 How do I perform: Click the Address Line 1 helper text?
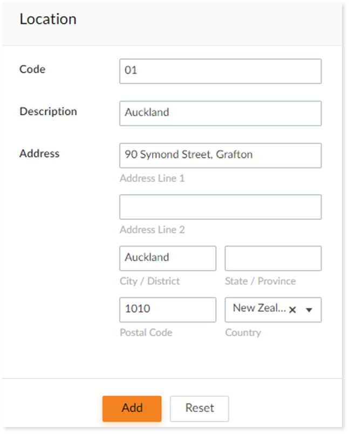click(153, 178)
